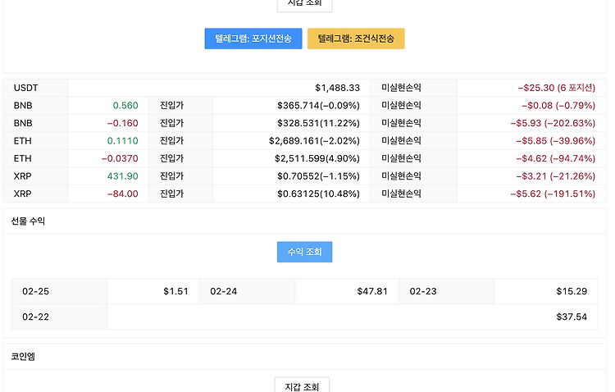This screenshot has height=392, width=615.
Task: Click the XRP quantity 431.90
Action: tap(123, 176)
